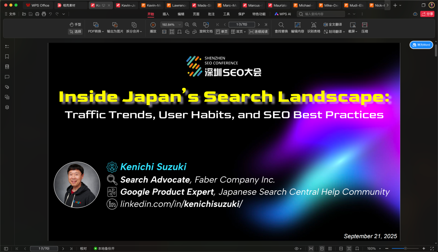Rotate page counterclockwise icon
This screenshot has height=252, width=438.
pyautogui.click(x=187, y=32)
